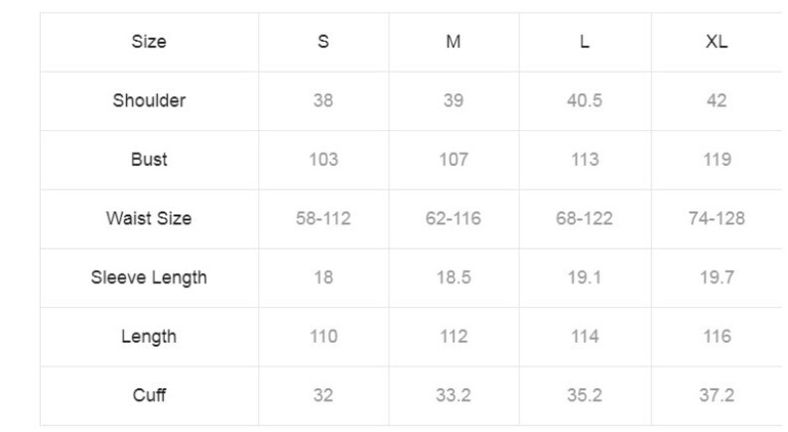This screenshot has height=432, width=788.
Task: Select the Sleeve Length row label
Action: tap(149, 277)
